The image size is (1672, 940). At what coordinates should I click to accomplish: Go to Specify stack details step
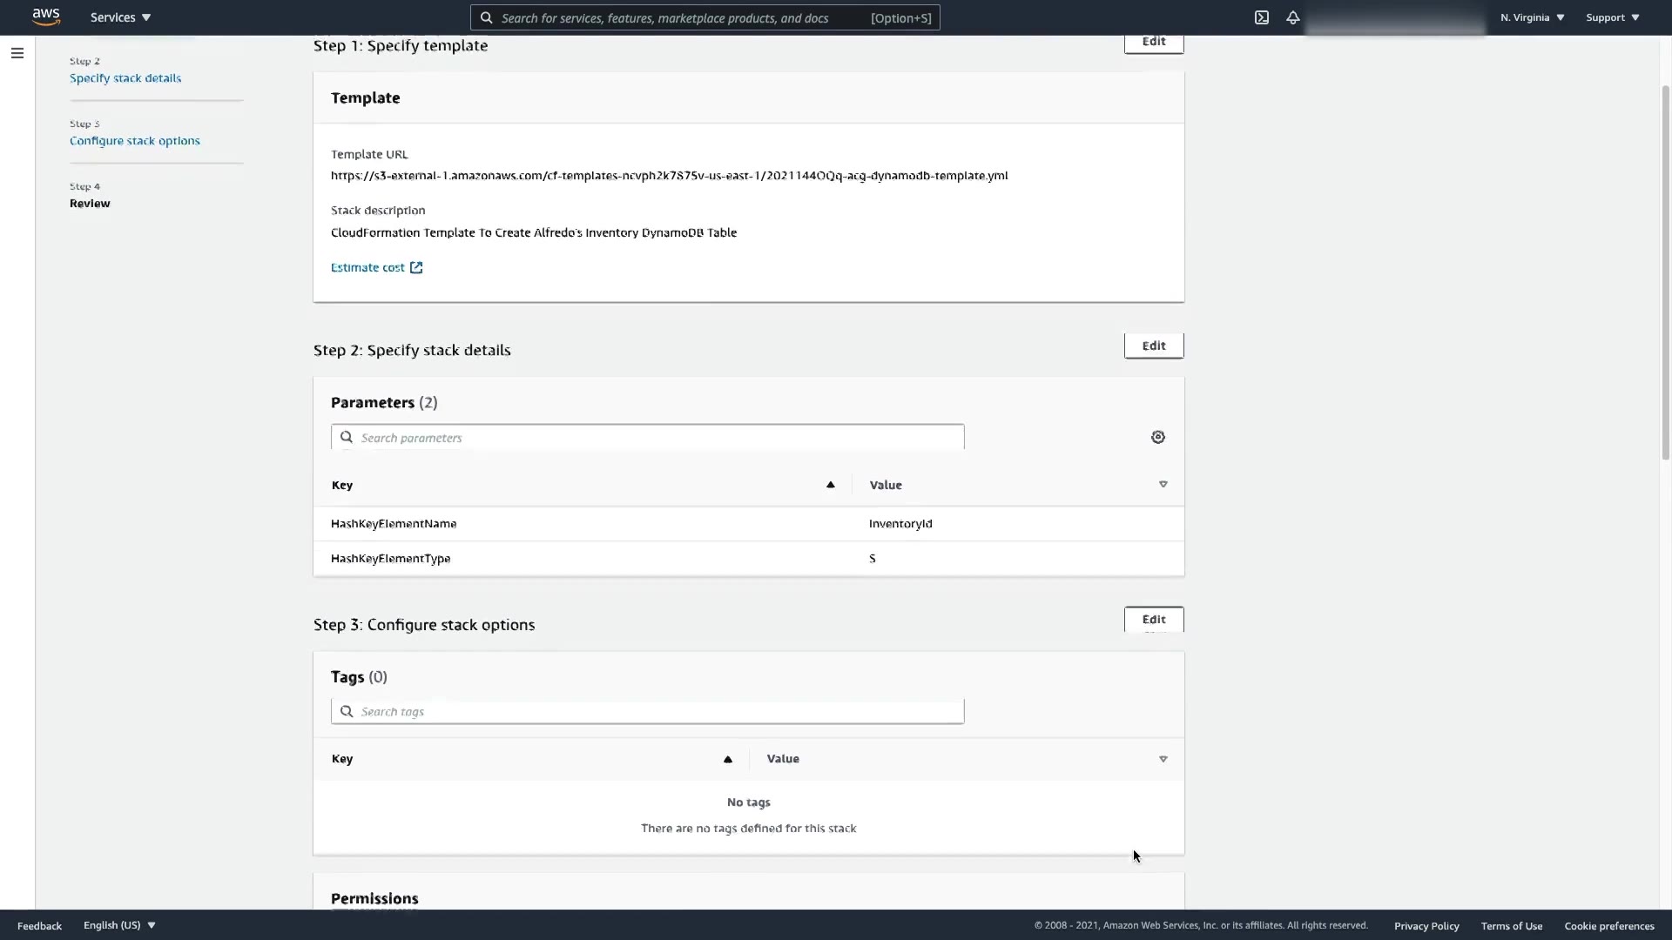(x=125, y=78)
